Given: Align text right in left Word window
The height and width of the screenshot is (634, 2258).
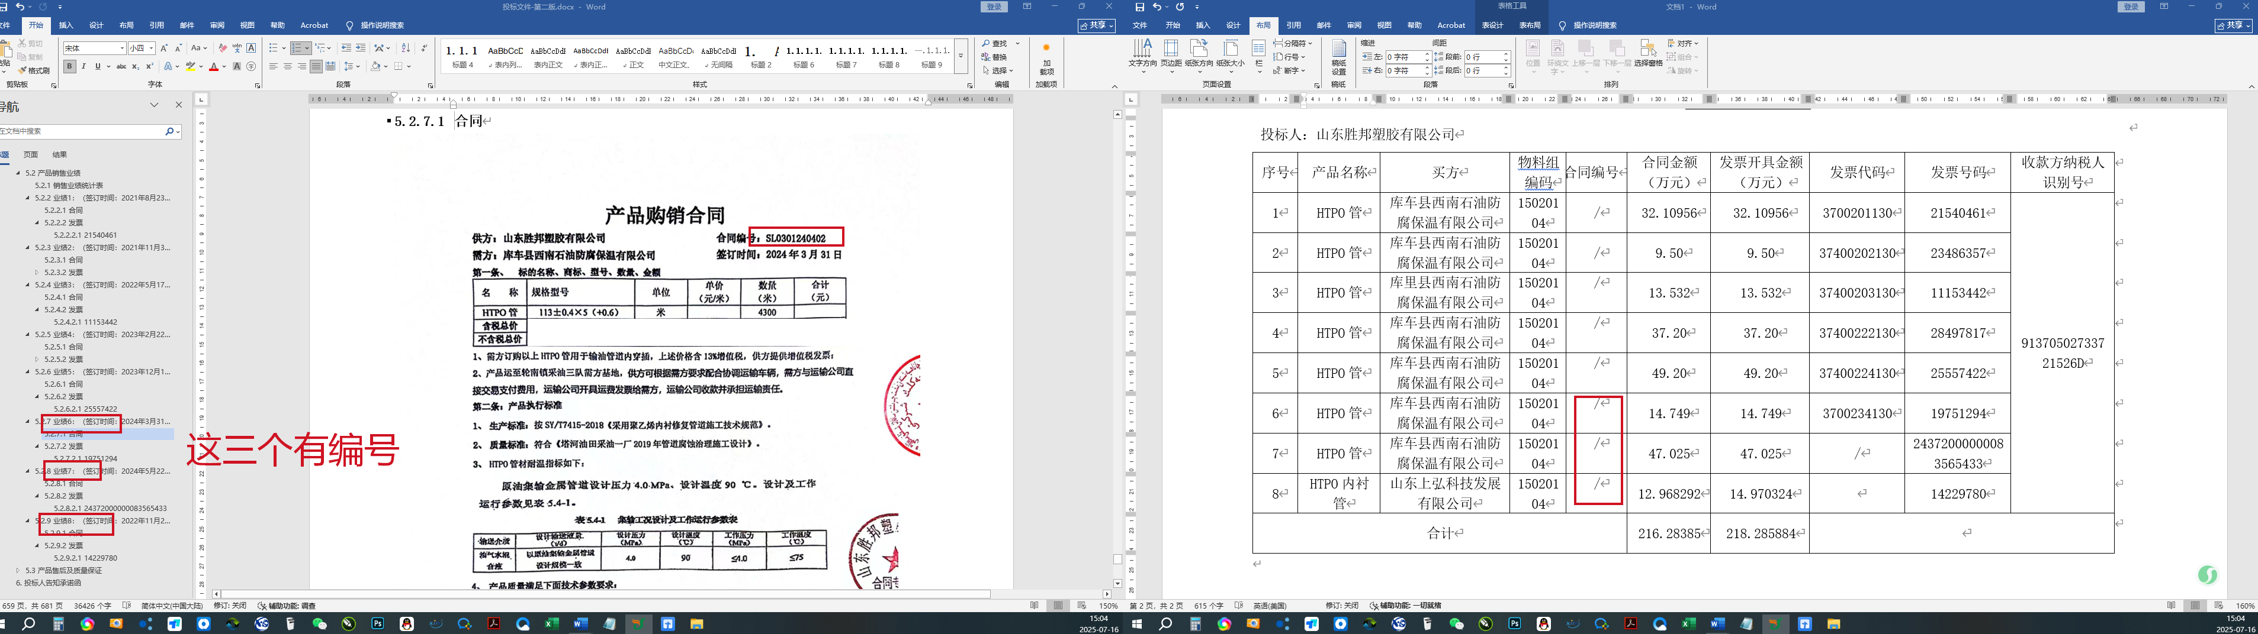Looking at the screenshot, I should click(x=301, y=67).
